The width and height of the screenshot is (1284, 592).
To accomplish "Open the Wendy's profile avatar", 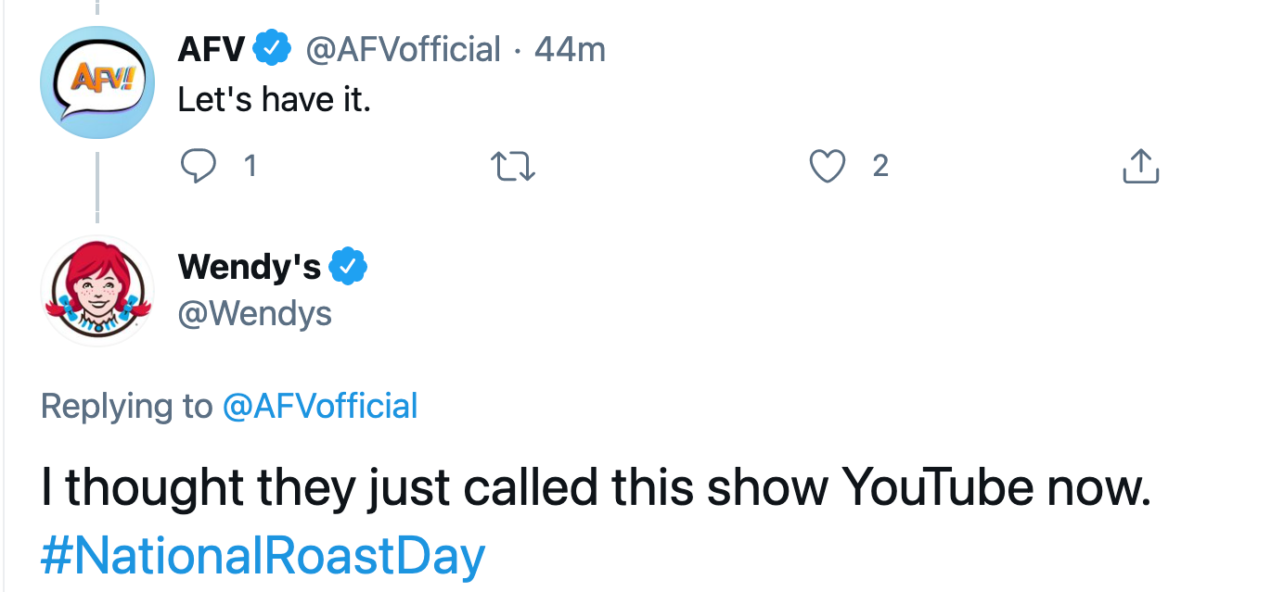I will 96,291.
